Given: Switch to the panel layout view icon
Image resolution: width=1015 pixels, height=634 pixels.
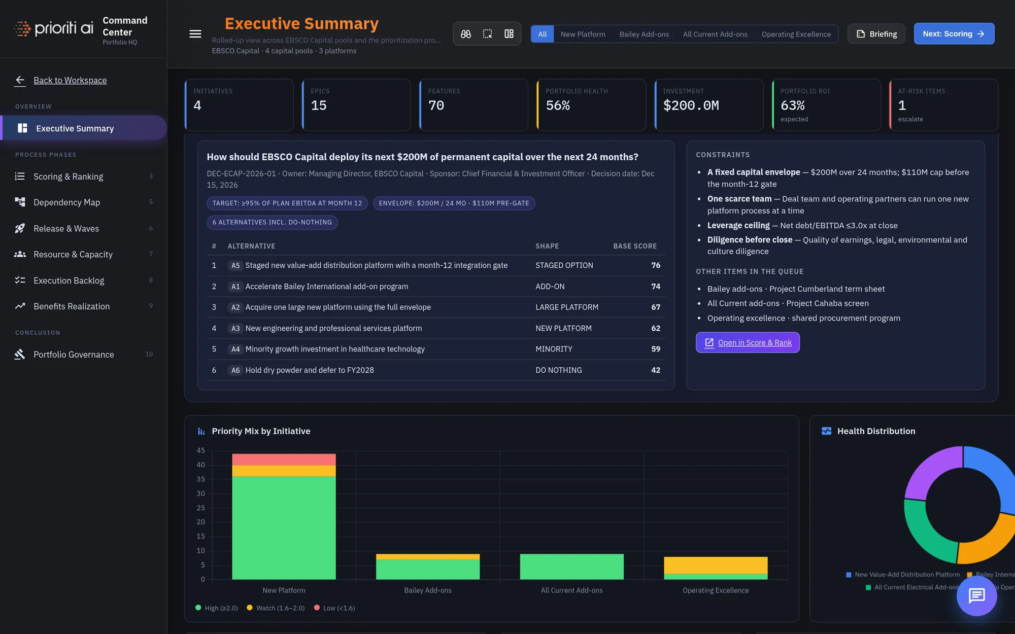Looking at the screenshot, I should pyautogui.click(x=509, y=34).
